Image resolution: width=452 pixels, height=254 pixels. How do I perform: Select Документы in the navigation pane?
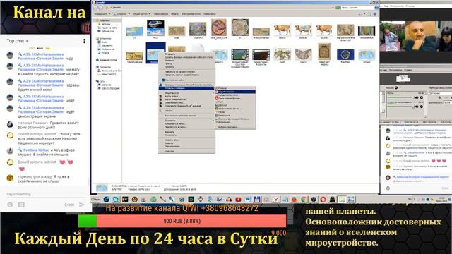107,45
